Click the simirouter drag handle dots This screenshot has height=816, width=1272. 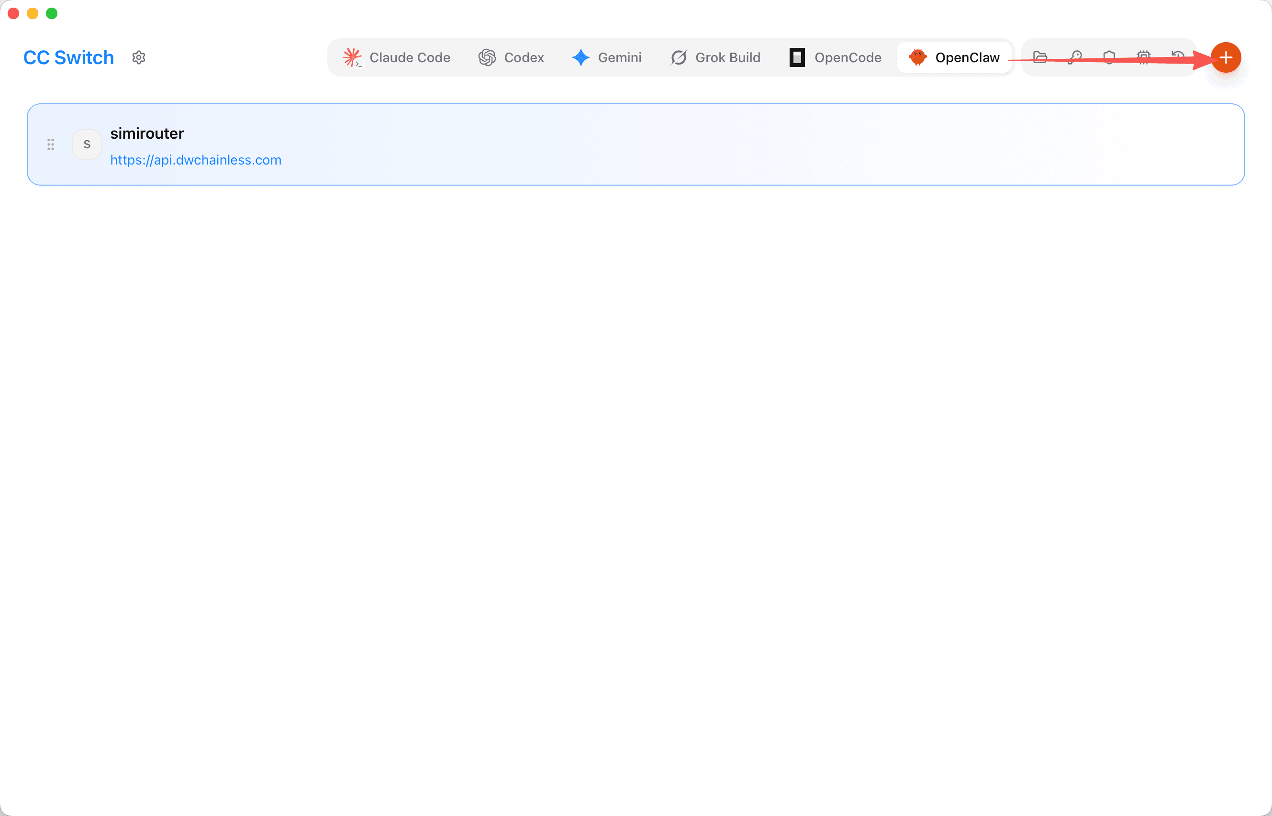(x=51, y=144)
